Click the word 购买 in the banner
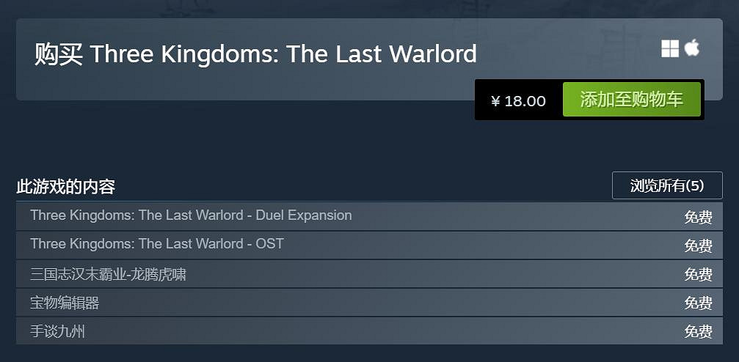This screenshot has width=739, height=362. pos(58,54)
